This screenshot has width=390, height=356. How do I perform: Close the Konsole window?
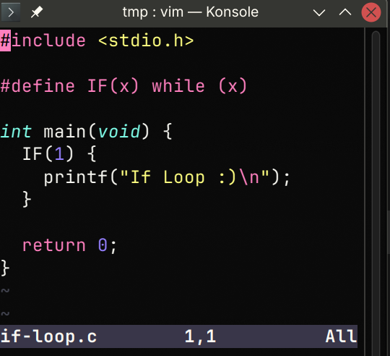tap(371, 12)
